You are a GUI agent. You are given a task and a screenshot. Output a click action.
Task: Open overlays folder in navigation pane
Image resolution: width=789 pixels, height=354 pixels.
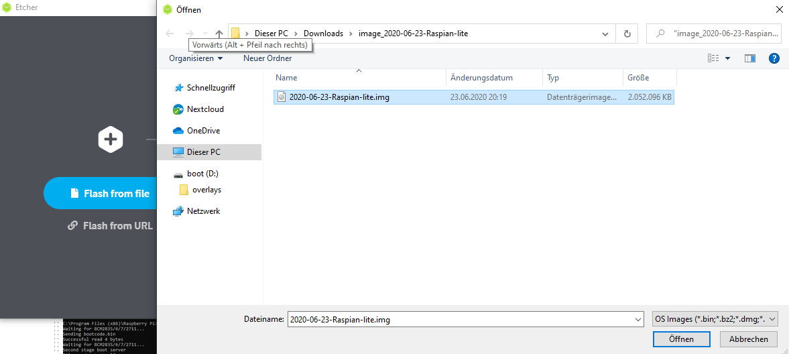click(207, 190)
